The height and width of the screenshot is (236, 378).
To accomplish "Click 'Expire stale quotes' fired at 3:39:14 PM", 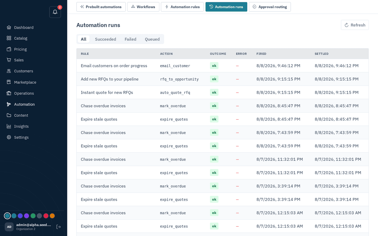I will [x=99, y=199].
